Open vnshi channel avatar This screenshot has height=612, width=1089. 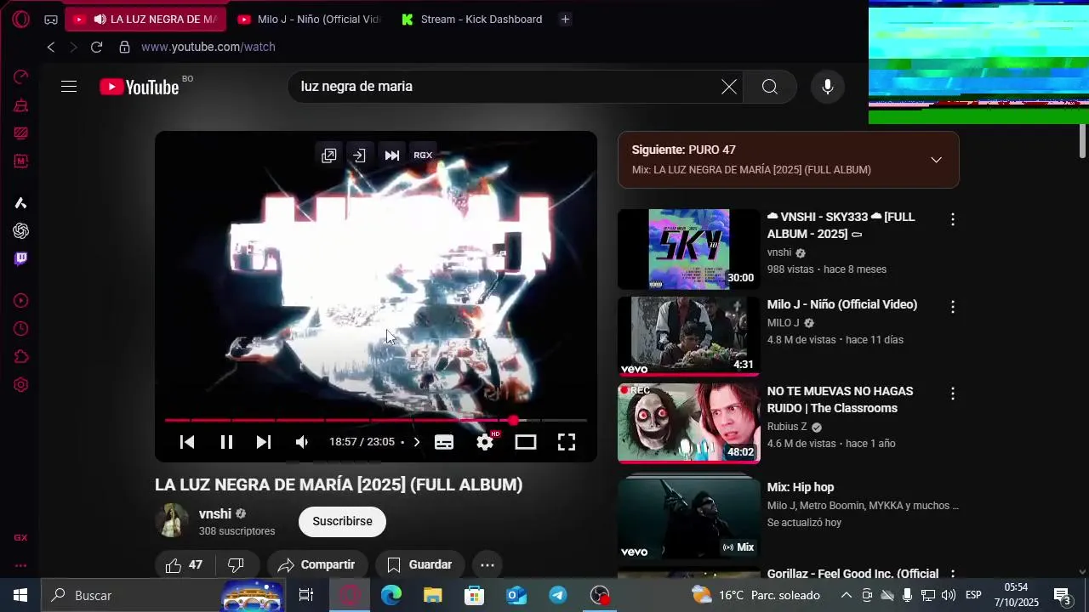[x=172, y=521]
